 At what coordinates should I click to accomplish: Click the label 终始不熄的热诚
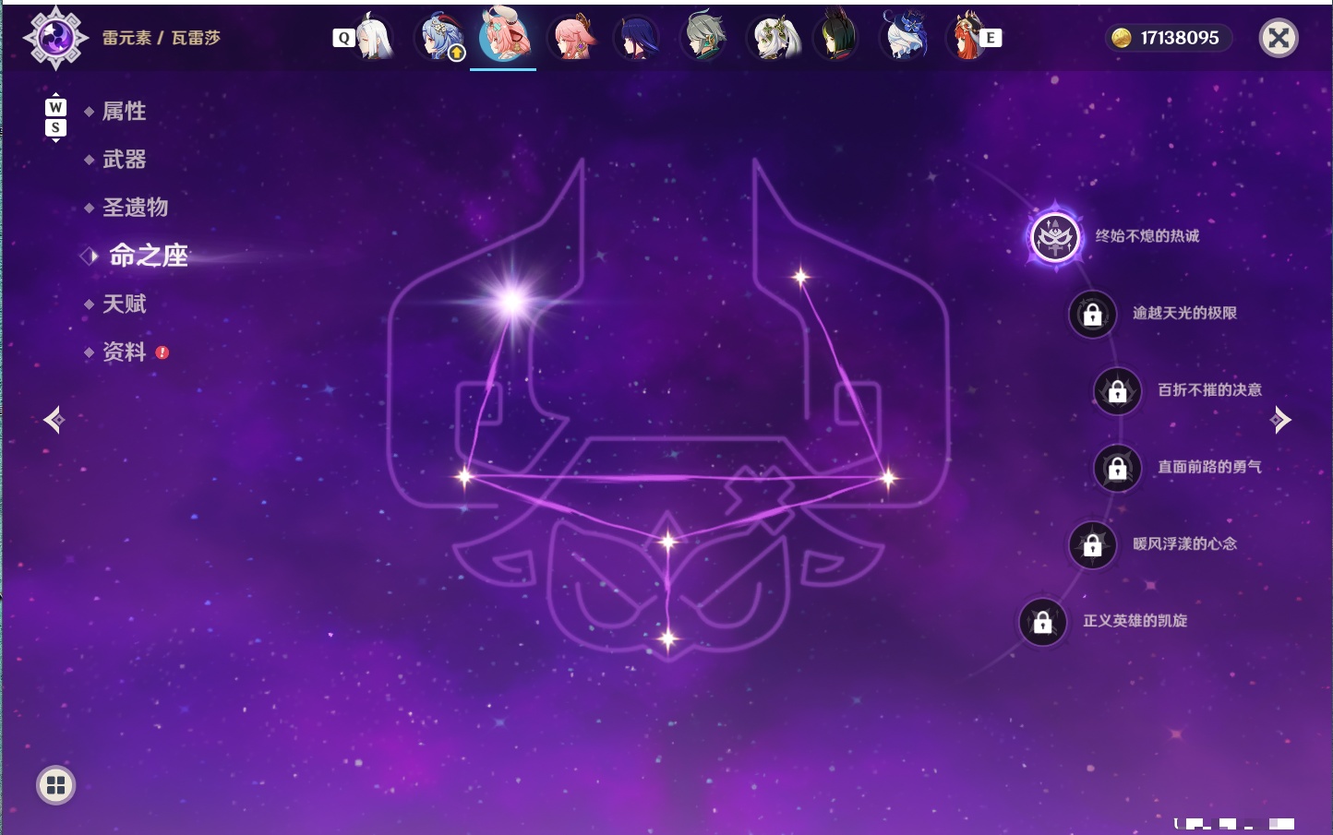coord(1147,236)
